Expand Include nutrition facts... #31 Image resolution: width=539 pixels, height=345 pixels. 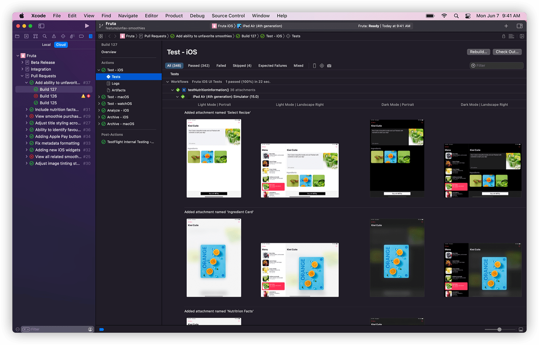27,109
